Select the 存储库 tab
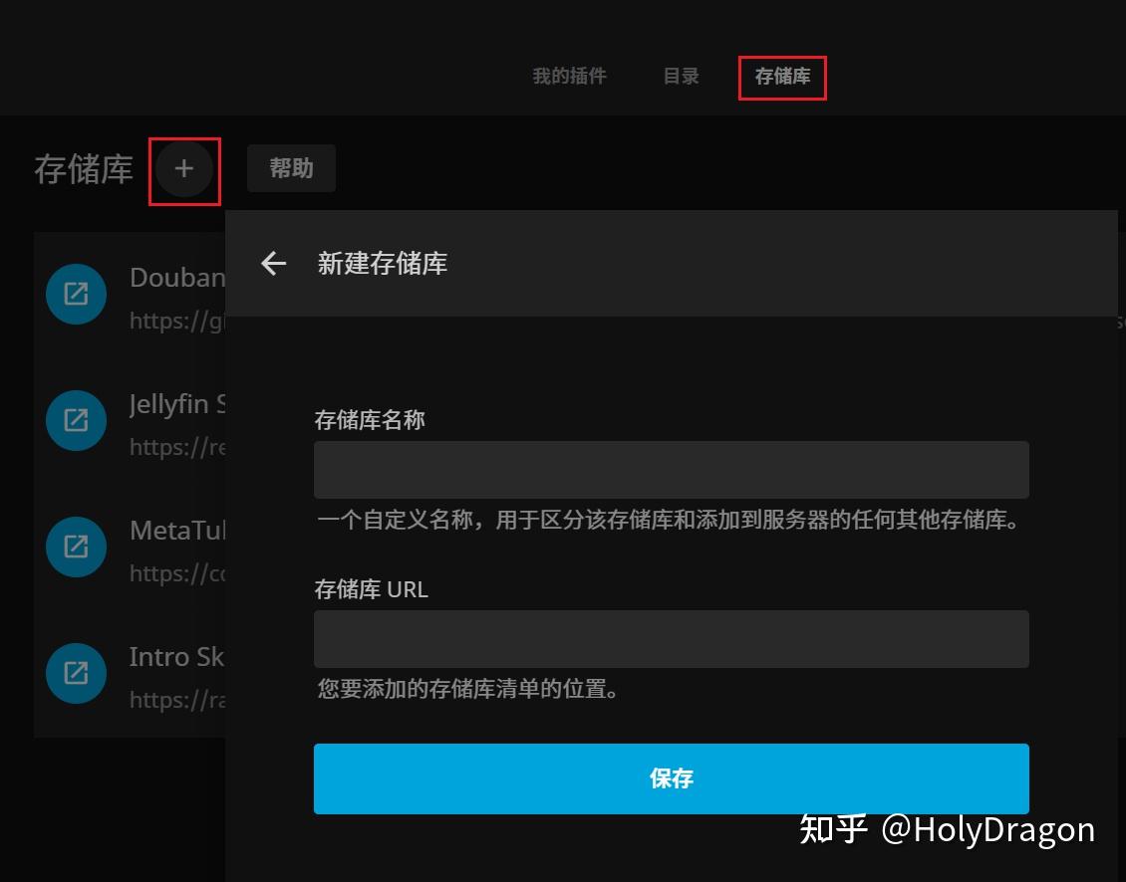The height and width of the screenshot is (882, 1126). point(782,76)
